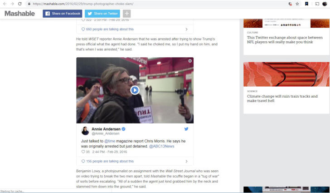Reload the page in browser
The image size is (330, 193).
[19, 4]
